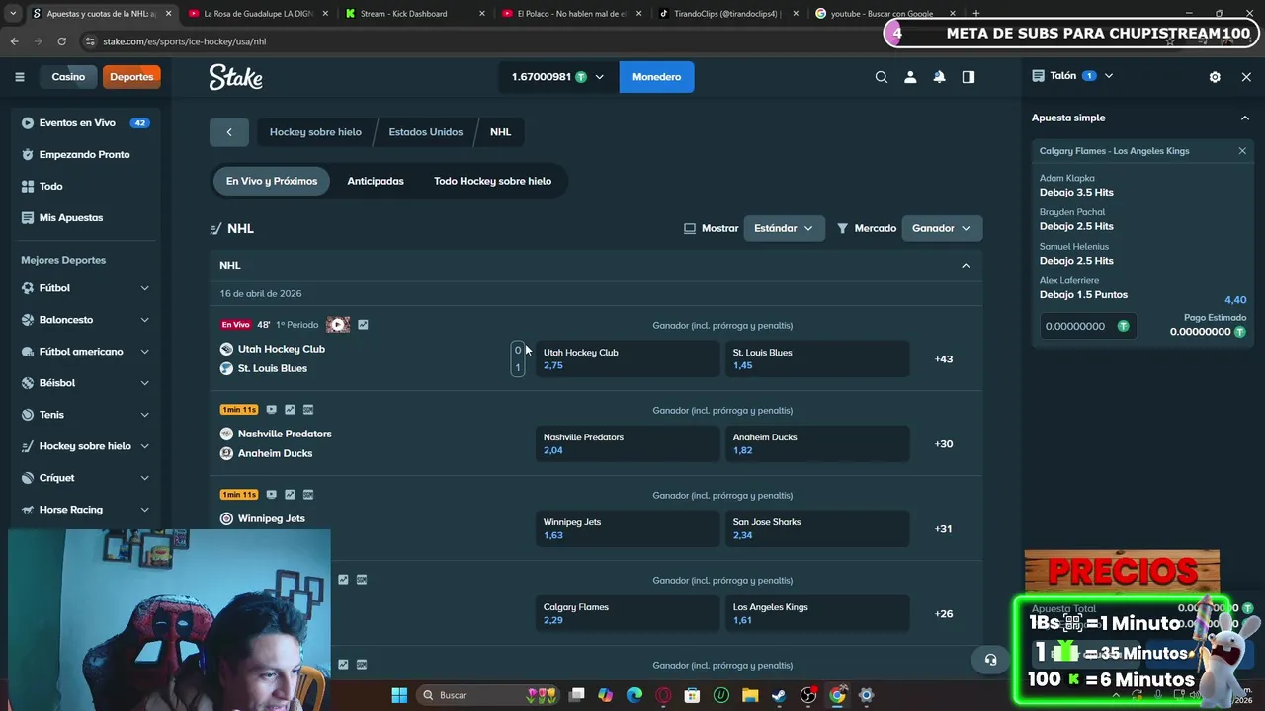Image resolution: width=1265 pixels, height=711 pixels.
Task: Switch to Casino section
Action: click(x=68, y=77)
